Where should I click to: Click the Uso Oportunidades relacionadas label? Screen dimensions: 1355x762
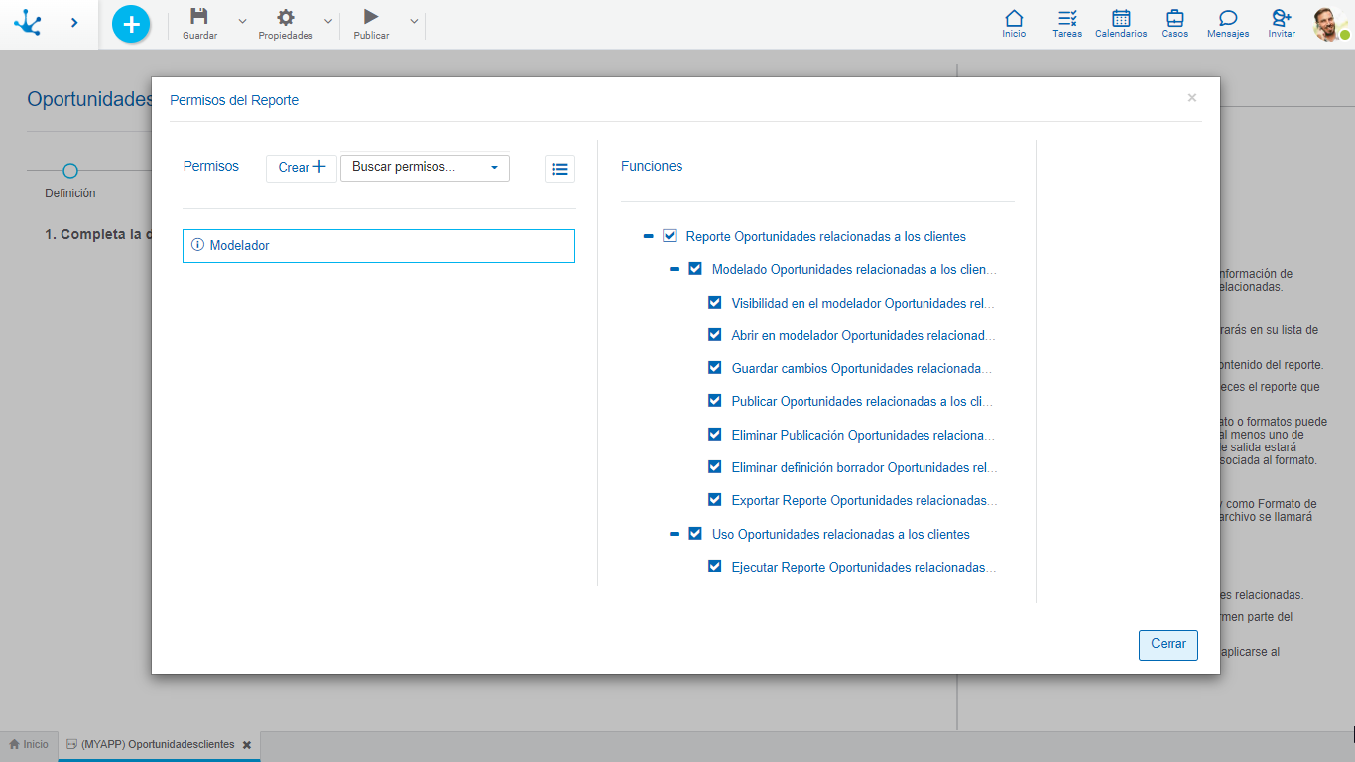coord(841,534)
